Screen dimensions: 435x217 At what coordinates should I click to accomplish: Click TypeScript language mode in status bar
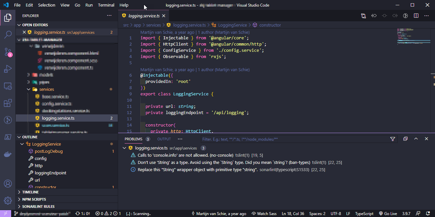click(x=364, y=213)
